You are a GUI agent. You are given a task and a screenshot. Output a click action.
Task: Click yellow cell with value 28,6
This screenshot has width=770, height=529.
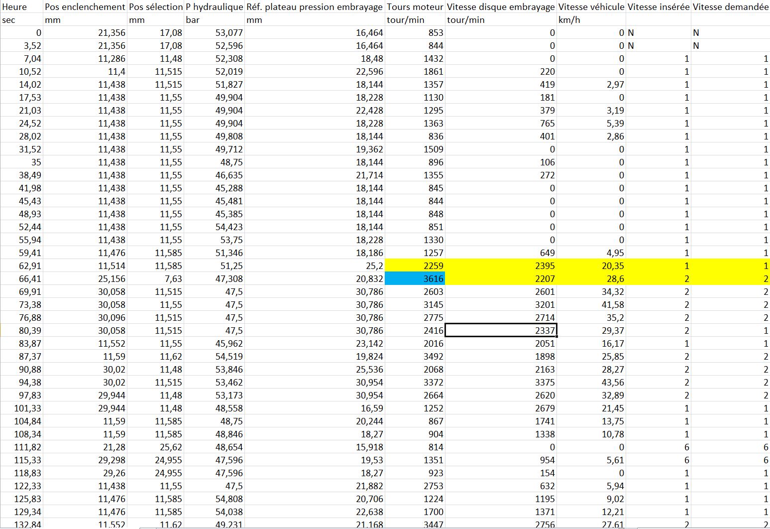591,278
